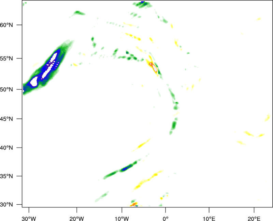Click the 0° longitude label
The image size is (273, 221).
(166, 219)
